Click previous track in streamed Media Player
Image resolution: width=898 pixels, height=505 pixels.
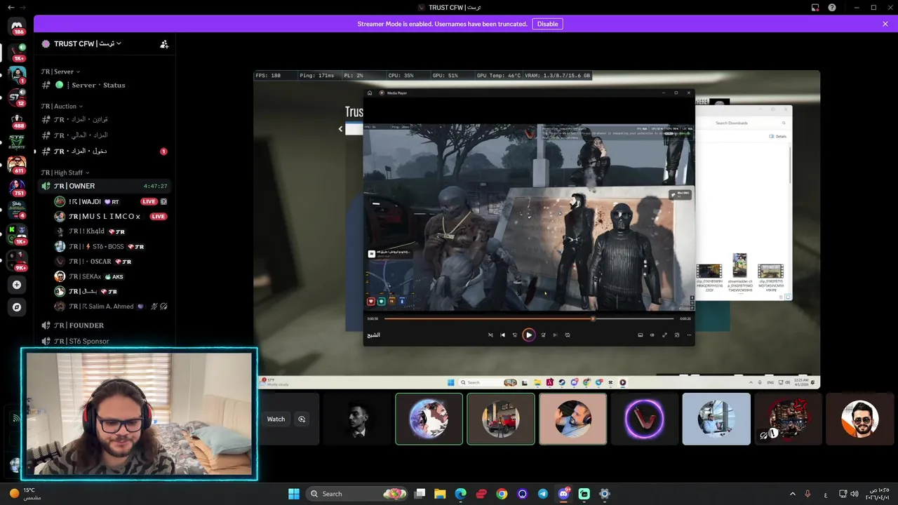tap(502, 335)
